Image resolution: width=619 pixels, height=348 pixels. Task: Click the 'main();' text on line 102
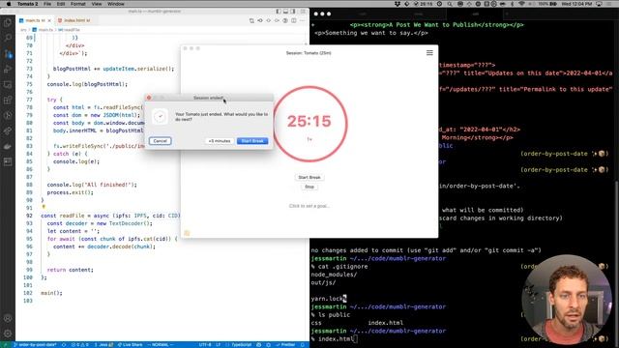(51, 293)
